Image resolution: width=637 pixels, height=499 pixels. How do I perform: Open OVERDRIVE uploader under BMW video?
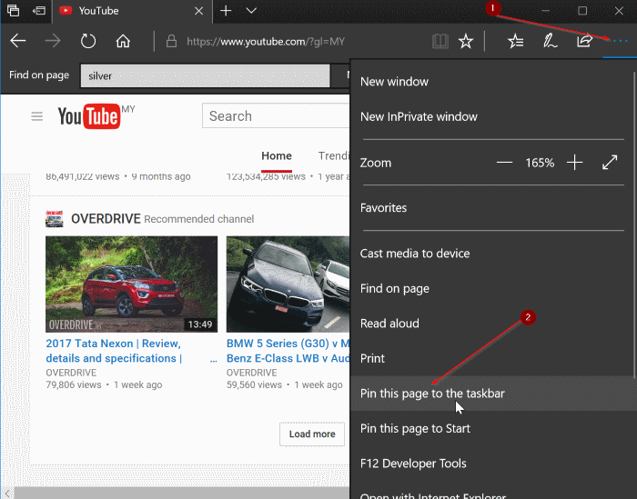click(252, 373)
